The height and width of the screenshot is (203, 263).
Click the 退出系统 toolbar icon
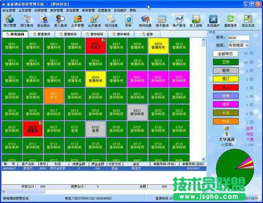[x=248, y=21]
